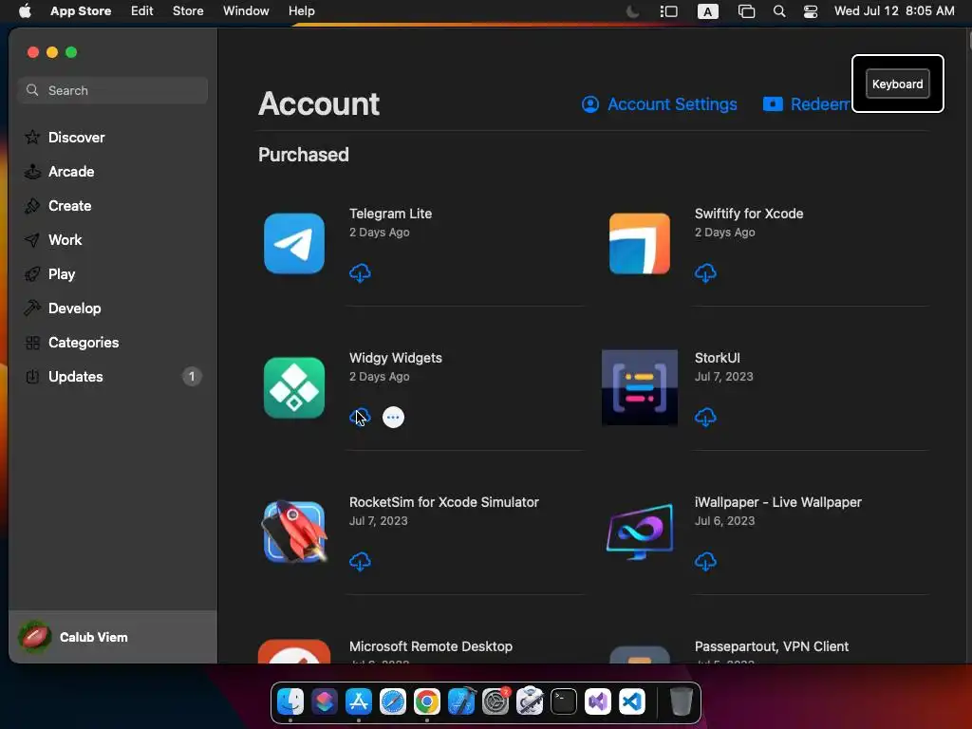Screen dimensions: 972x729
Task: Open Terminal from the Dock
Action: (x=564, y=701)
